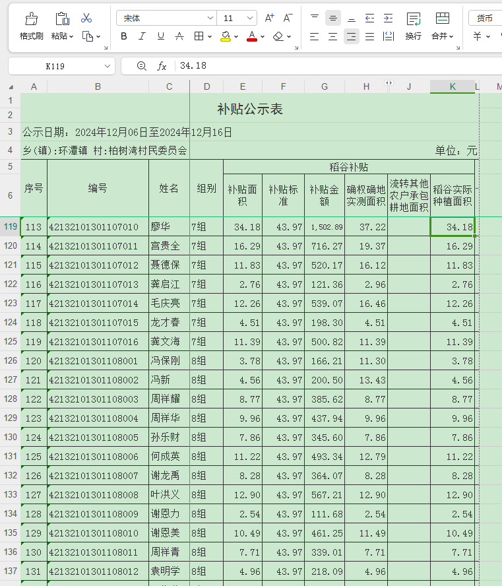The image size is (502, 586).
Task: Center text horizontally
Action: (333, 36)
